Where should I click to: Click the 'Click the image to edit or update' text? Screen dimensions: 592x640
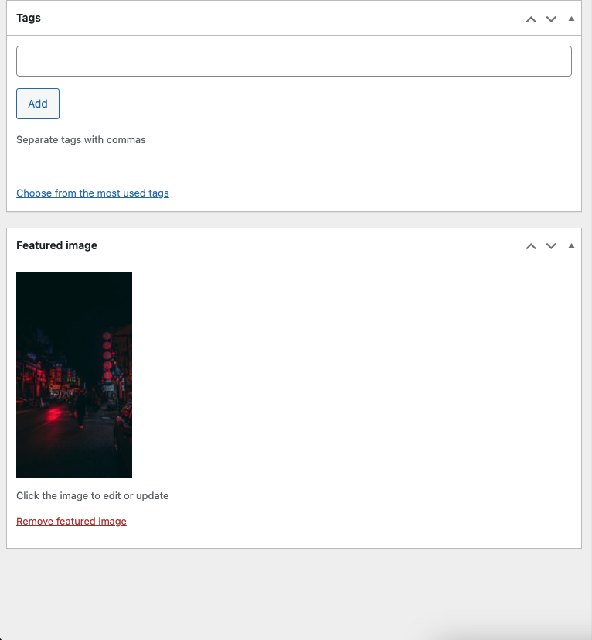[x=92, y=496]
